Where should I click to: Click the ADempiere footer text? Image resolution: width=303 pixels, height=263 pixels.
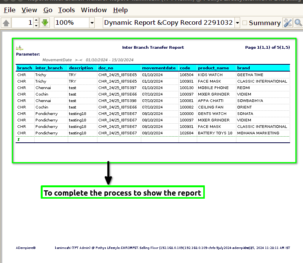(26, 248)
